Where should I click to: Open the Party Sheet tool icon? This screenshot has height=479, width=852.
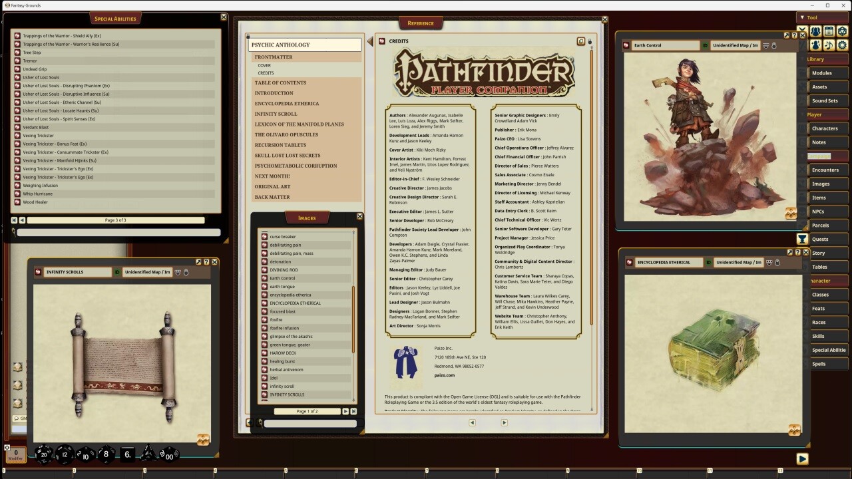click(816, 31)
